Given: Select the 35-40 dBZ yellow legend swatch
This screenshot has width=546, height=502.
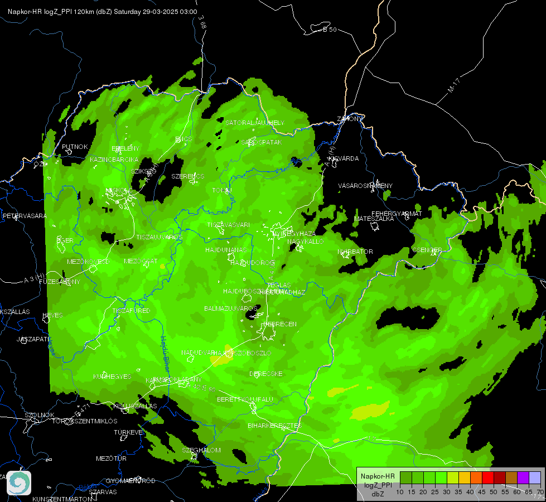Looking at the screenshot, I should click(x=465, y=478).
